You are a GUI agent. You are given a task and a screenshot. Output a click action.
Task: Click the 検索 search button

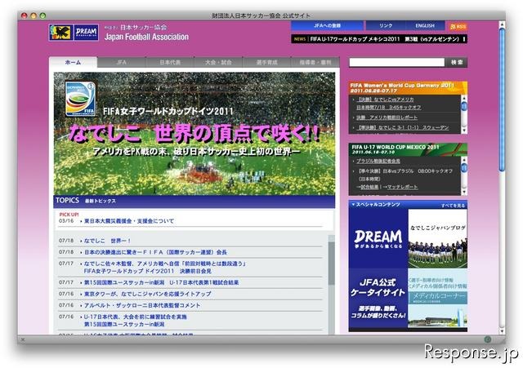[456, 62]
